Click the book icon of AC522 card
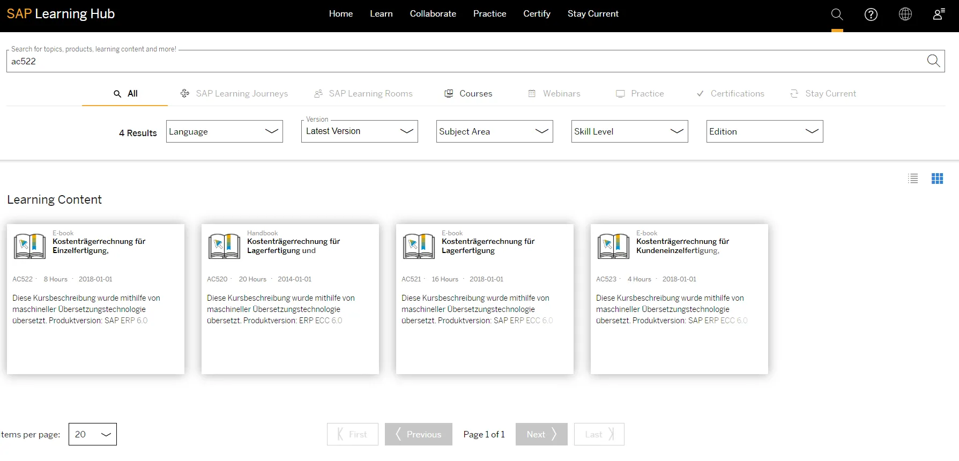Viewport: 959px width, 461px height. (29, 246)
